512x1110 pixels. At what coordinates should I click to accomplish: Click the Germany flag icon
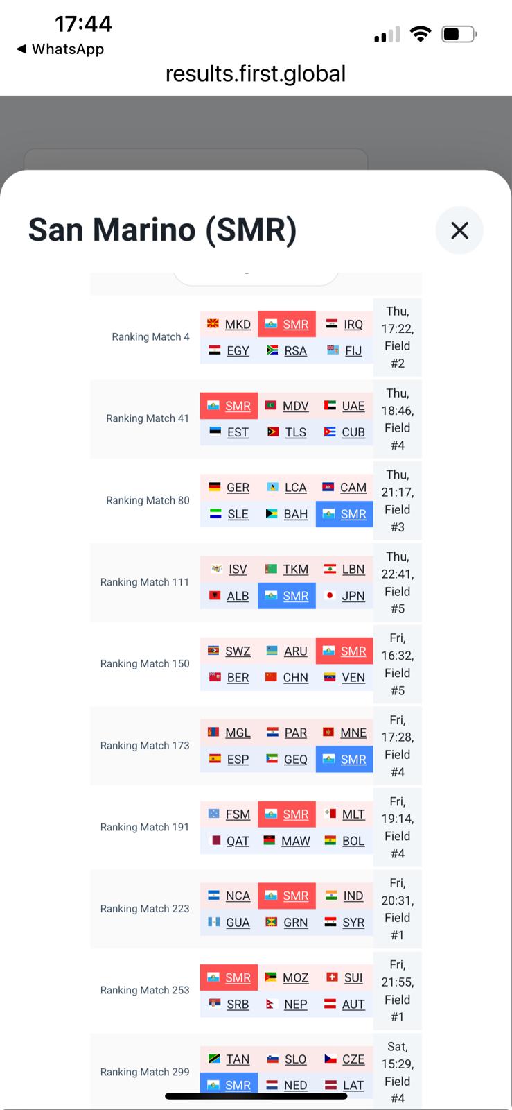coord(215,488)
